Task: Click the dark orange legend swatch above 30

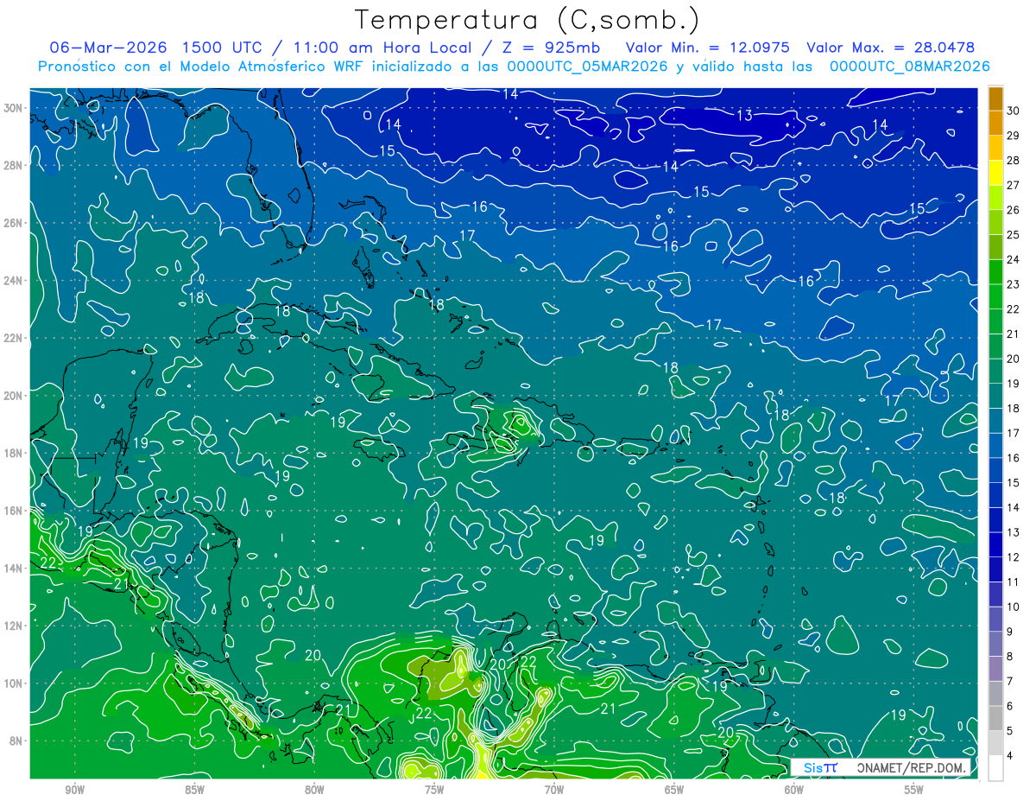Action: tap(995, 99)
